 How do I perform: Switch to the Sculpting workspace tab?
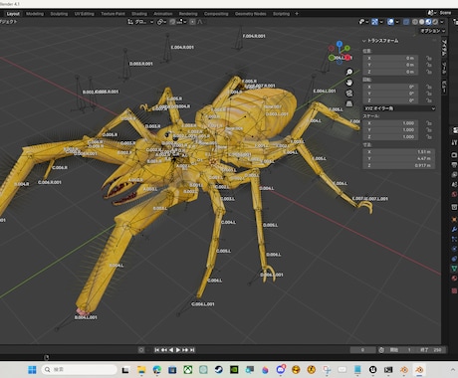59,14
